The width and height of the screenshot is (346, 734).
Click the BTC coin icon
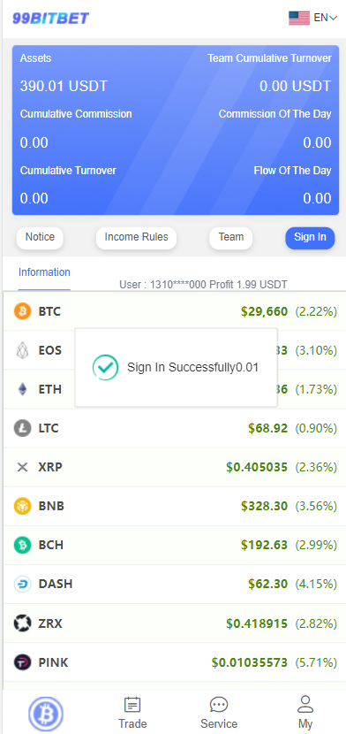(22, 310)
